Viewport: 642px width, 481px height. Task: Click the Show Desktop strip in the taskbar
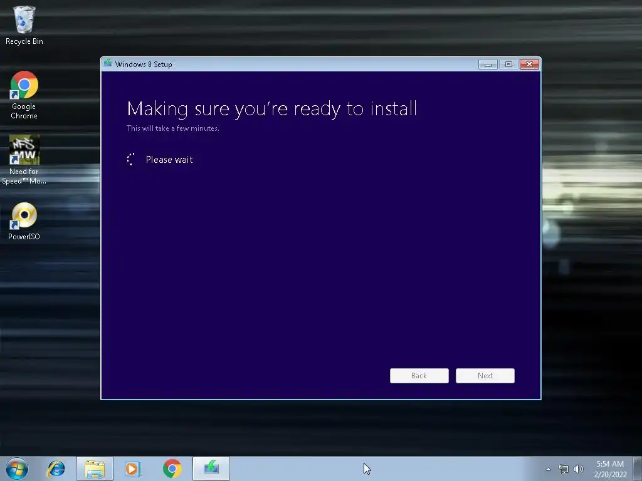click(x=638, y=468)
